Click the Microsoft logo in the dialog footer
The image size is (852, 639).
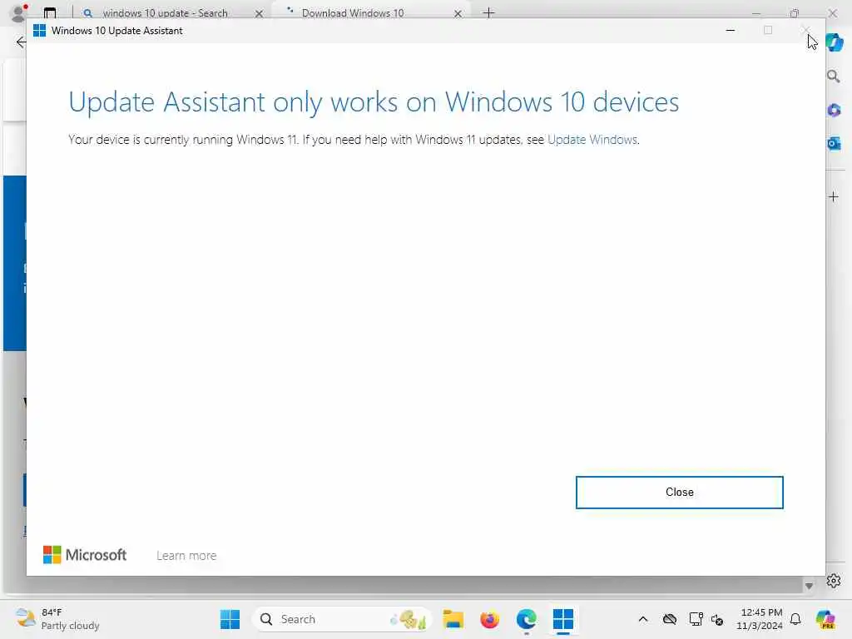pos(85,555)
